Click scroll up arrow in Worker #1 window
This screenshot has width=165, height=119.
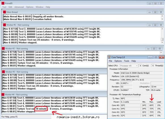click(x=162, y=29)
